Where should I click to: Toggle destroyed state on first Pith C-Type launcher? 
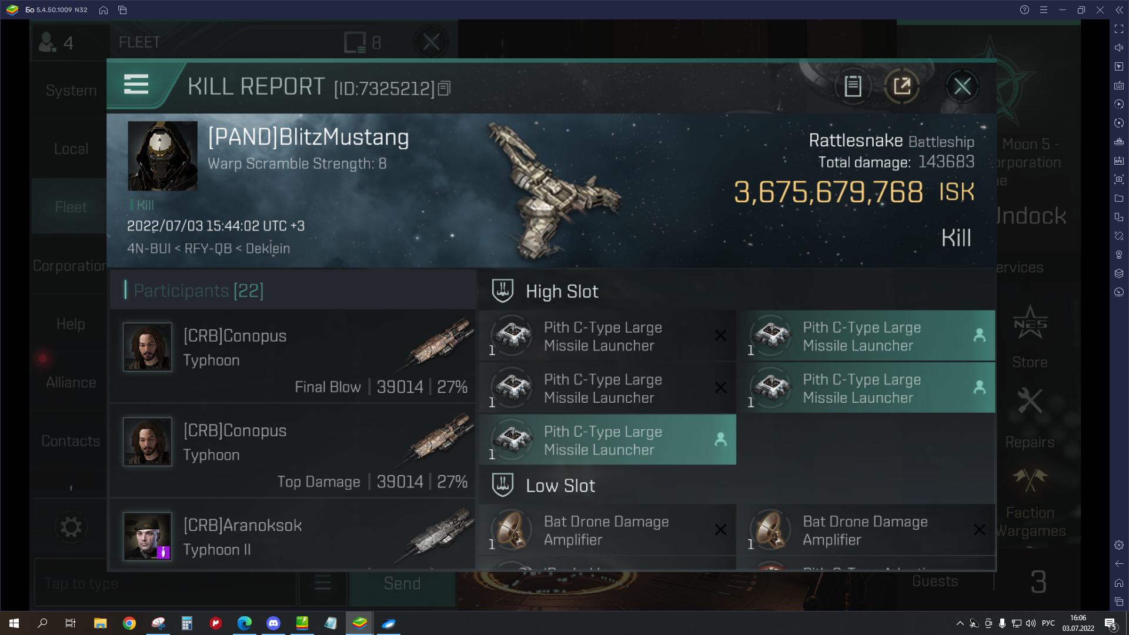tap(720, 335)
